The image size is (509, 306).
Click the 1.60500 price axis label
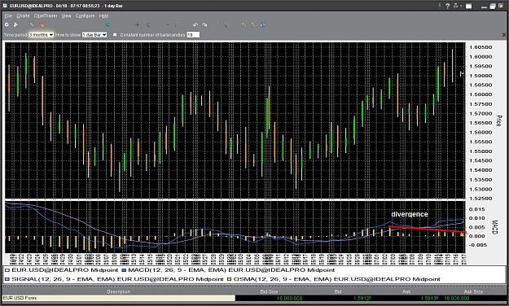[480, 47]
